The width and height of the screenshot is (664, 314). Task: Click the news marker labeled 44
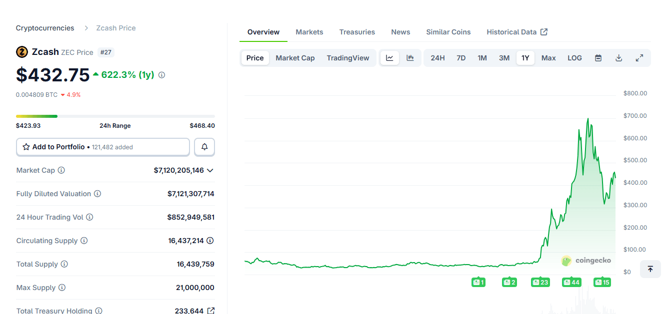click(x=571, y=283)
